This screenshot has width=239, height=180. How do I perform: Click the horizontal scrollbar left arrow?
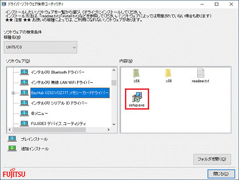coord(10,129)
